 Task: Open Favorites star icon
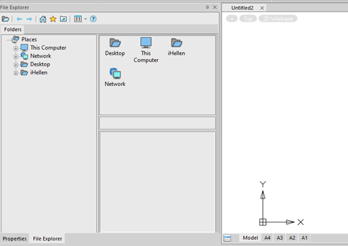[53, 19]
